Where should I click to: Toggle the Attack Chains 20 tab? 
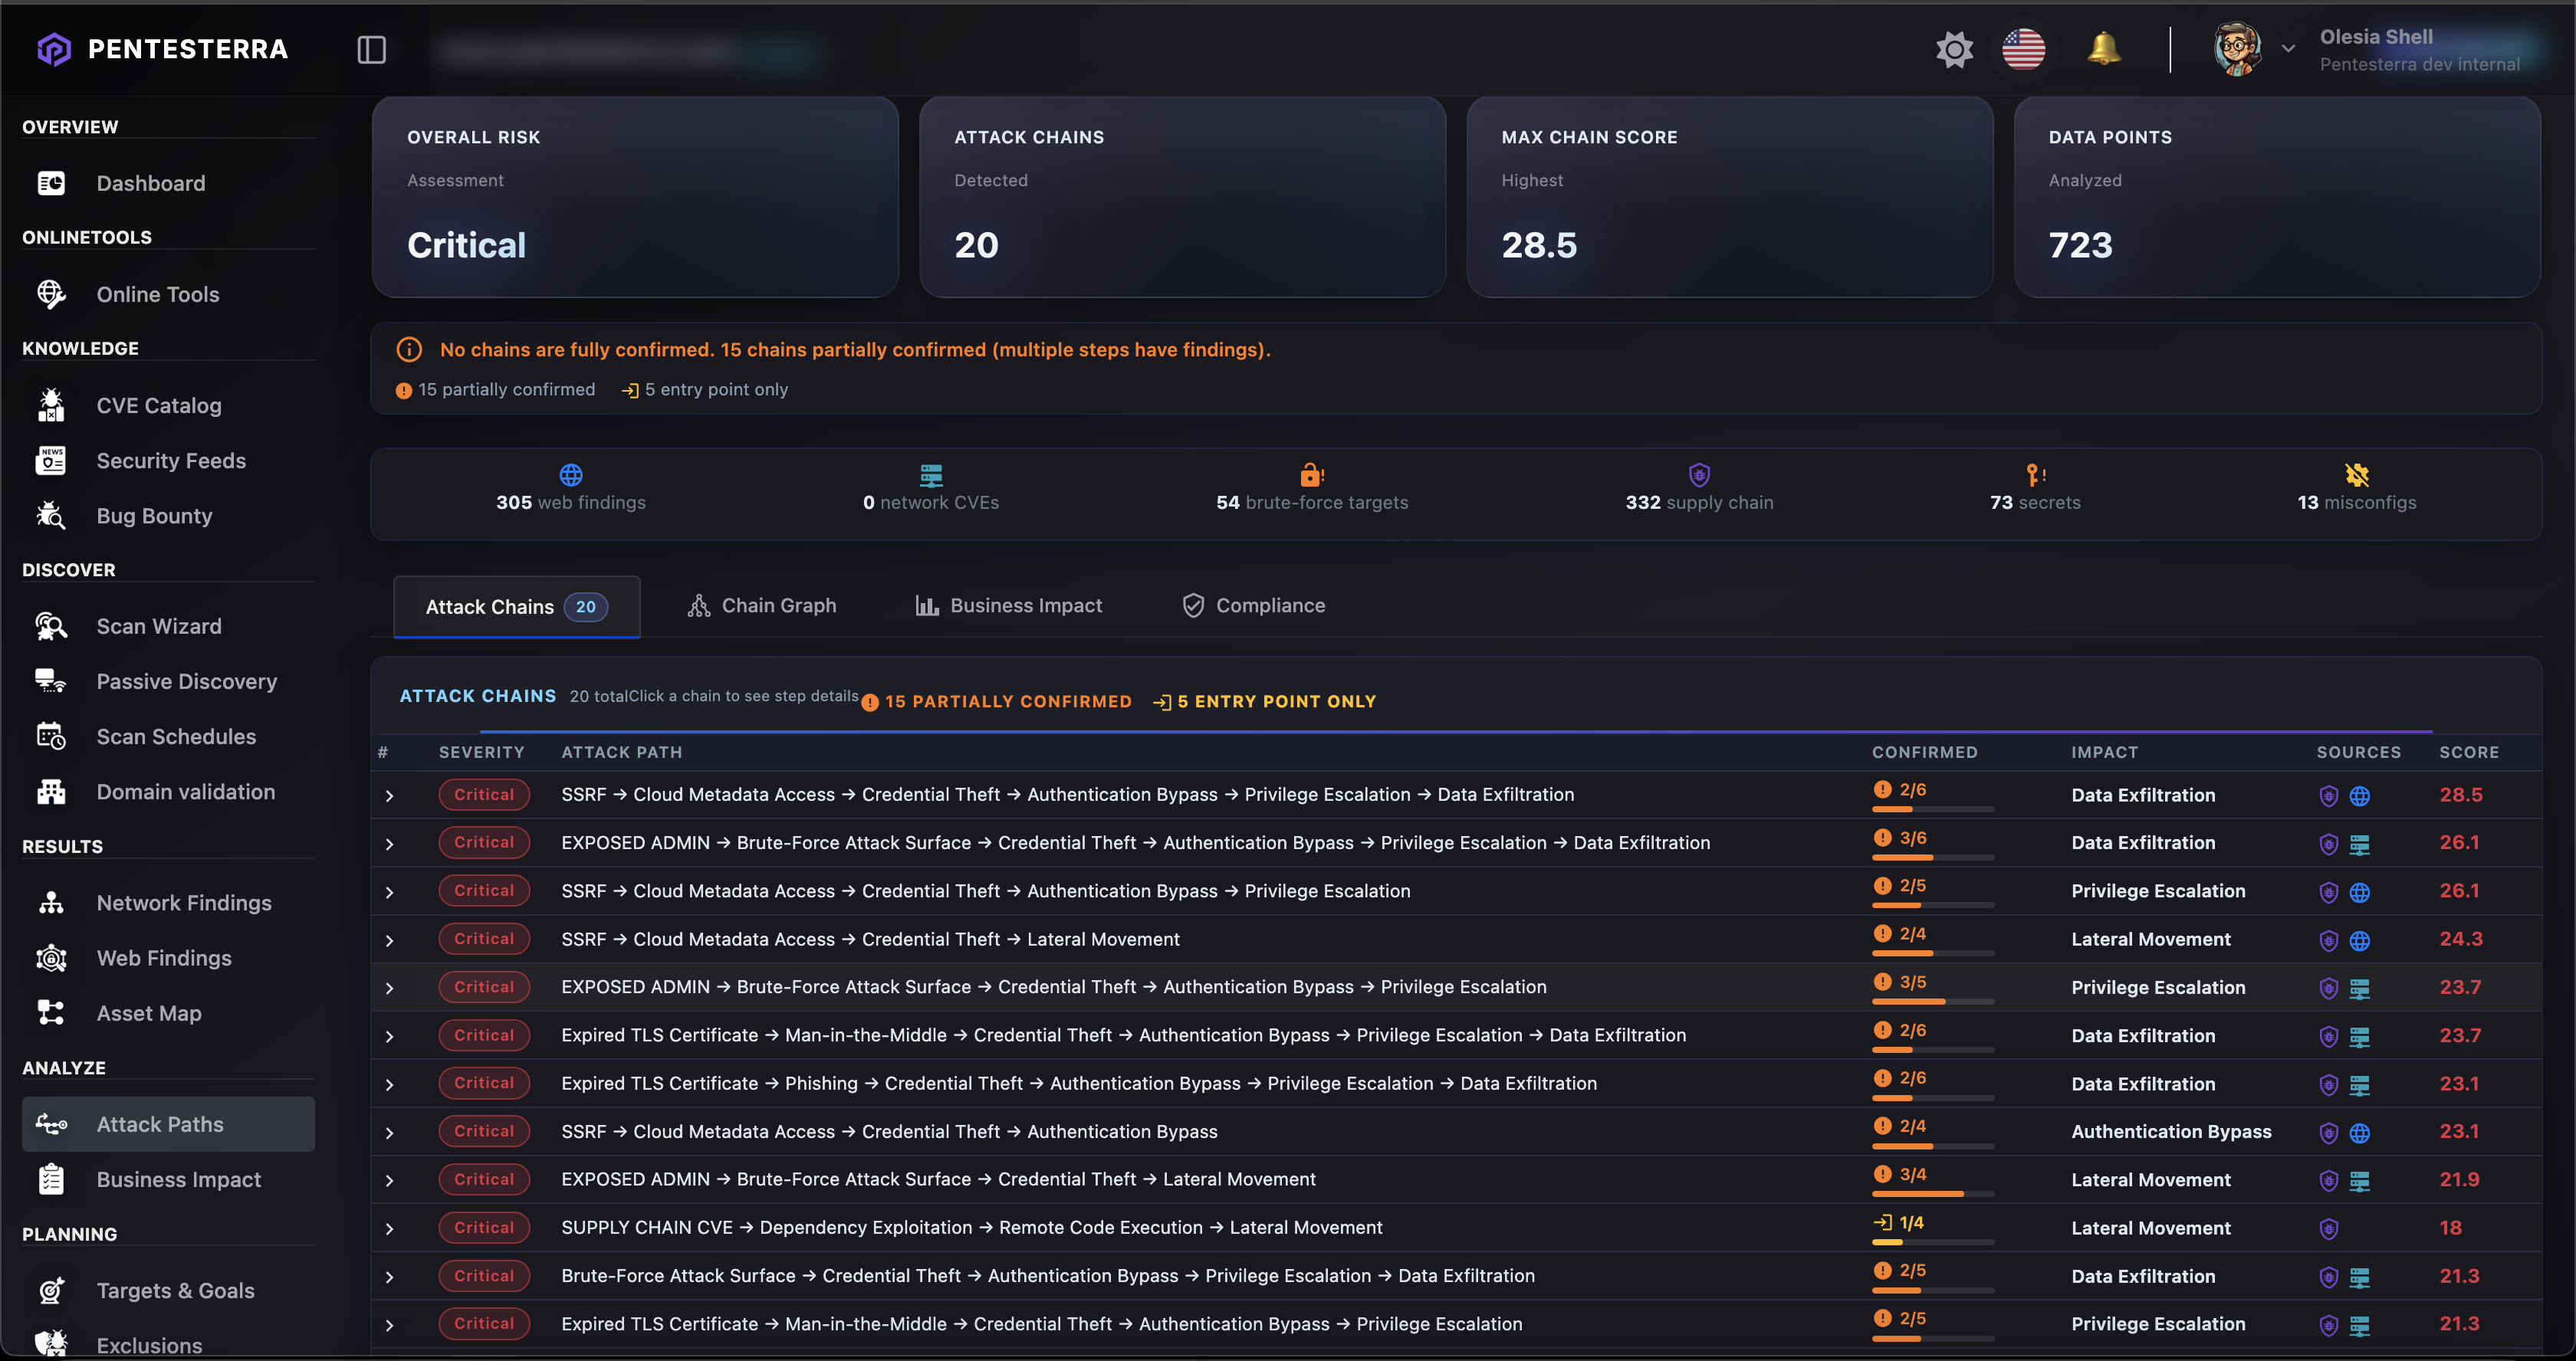pos(516,607)
